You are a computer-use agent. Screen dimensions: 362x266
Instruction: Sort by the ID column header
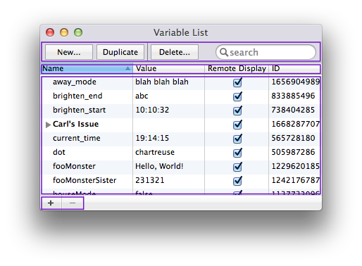point(294,68)
